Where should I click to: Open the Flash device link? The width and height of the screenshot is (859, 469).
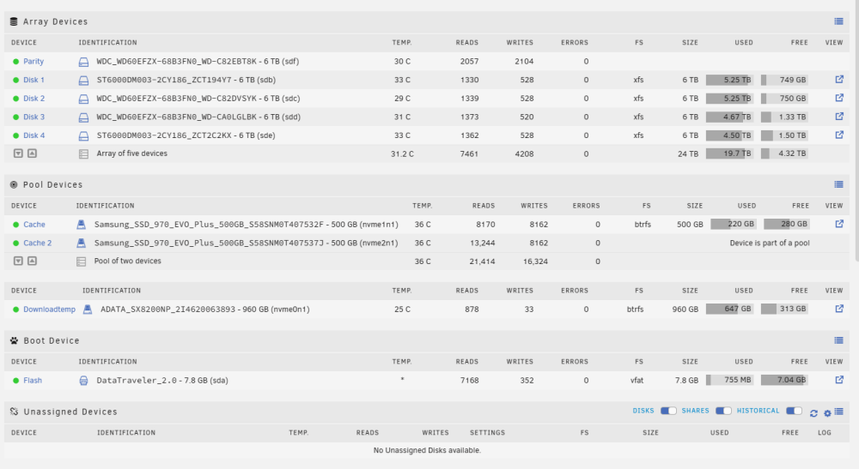tap(33, 381)
